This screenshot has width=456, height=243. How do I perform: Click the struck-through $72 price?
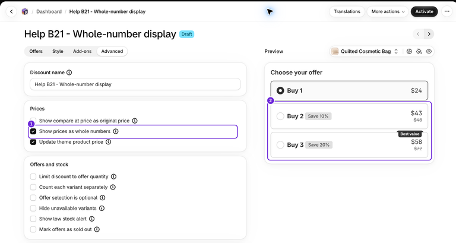(418, 149)
